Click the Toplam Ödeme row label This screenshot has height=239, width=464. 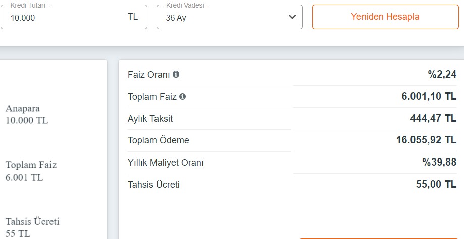tap(159, 140)
